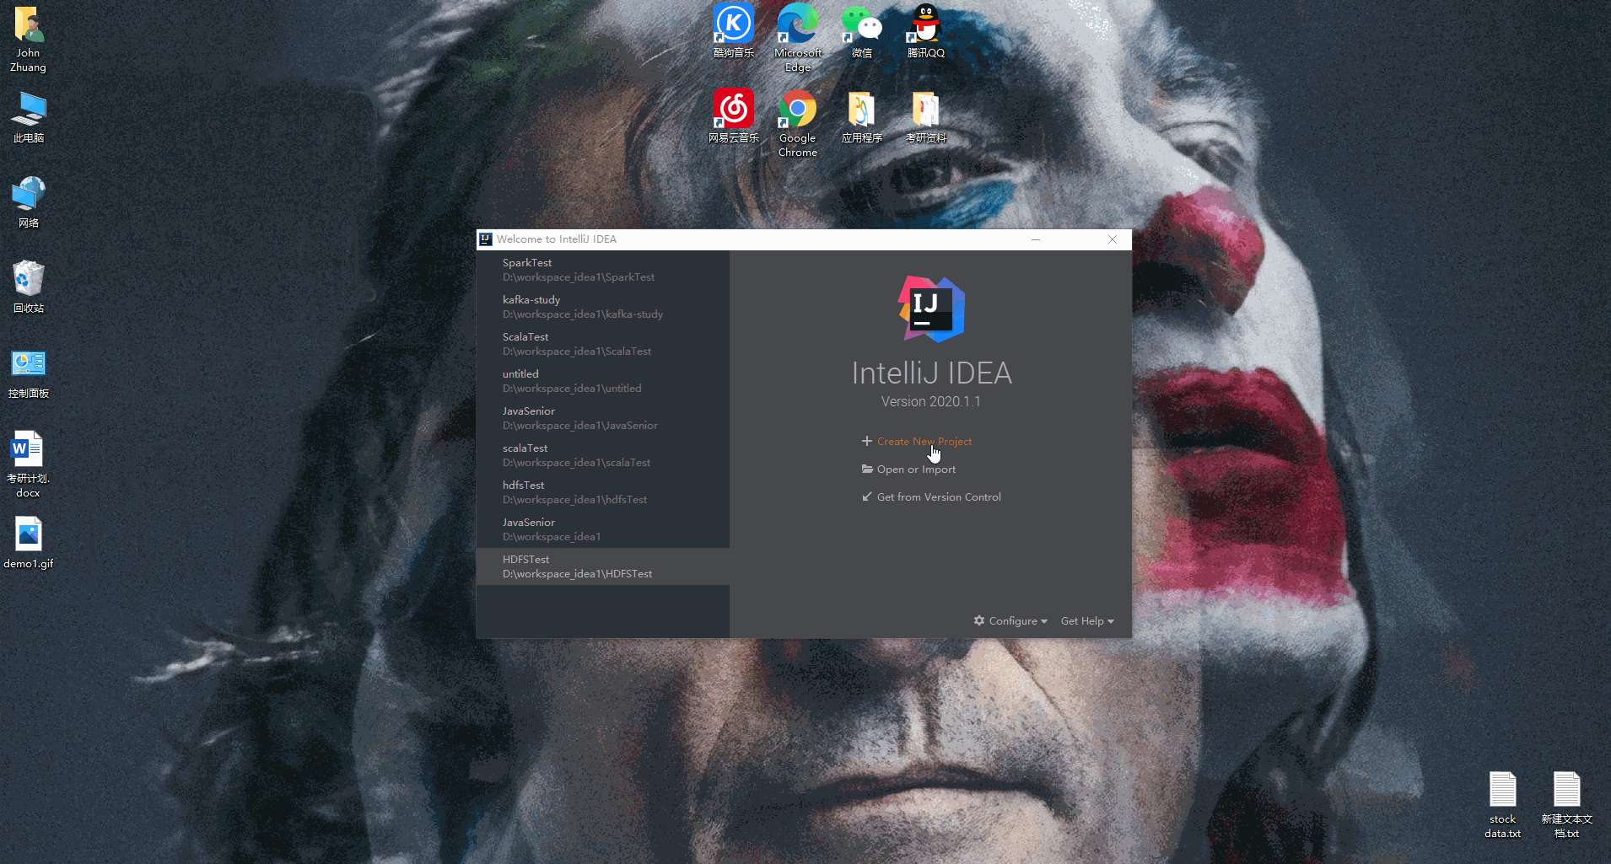Select the 网络 network desktop icon

tap(29, 201)
